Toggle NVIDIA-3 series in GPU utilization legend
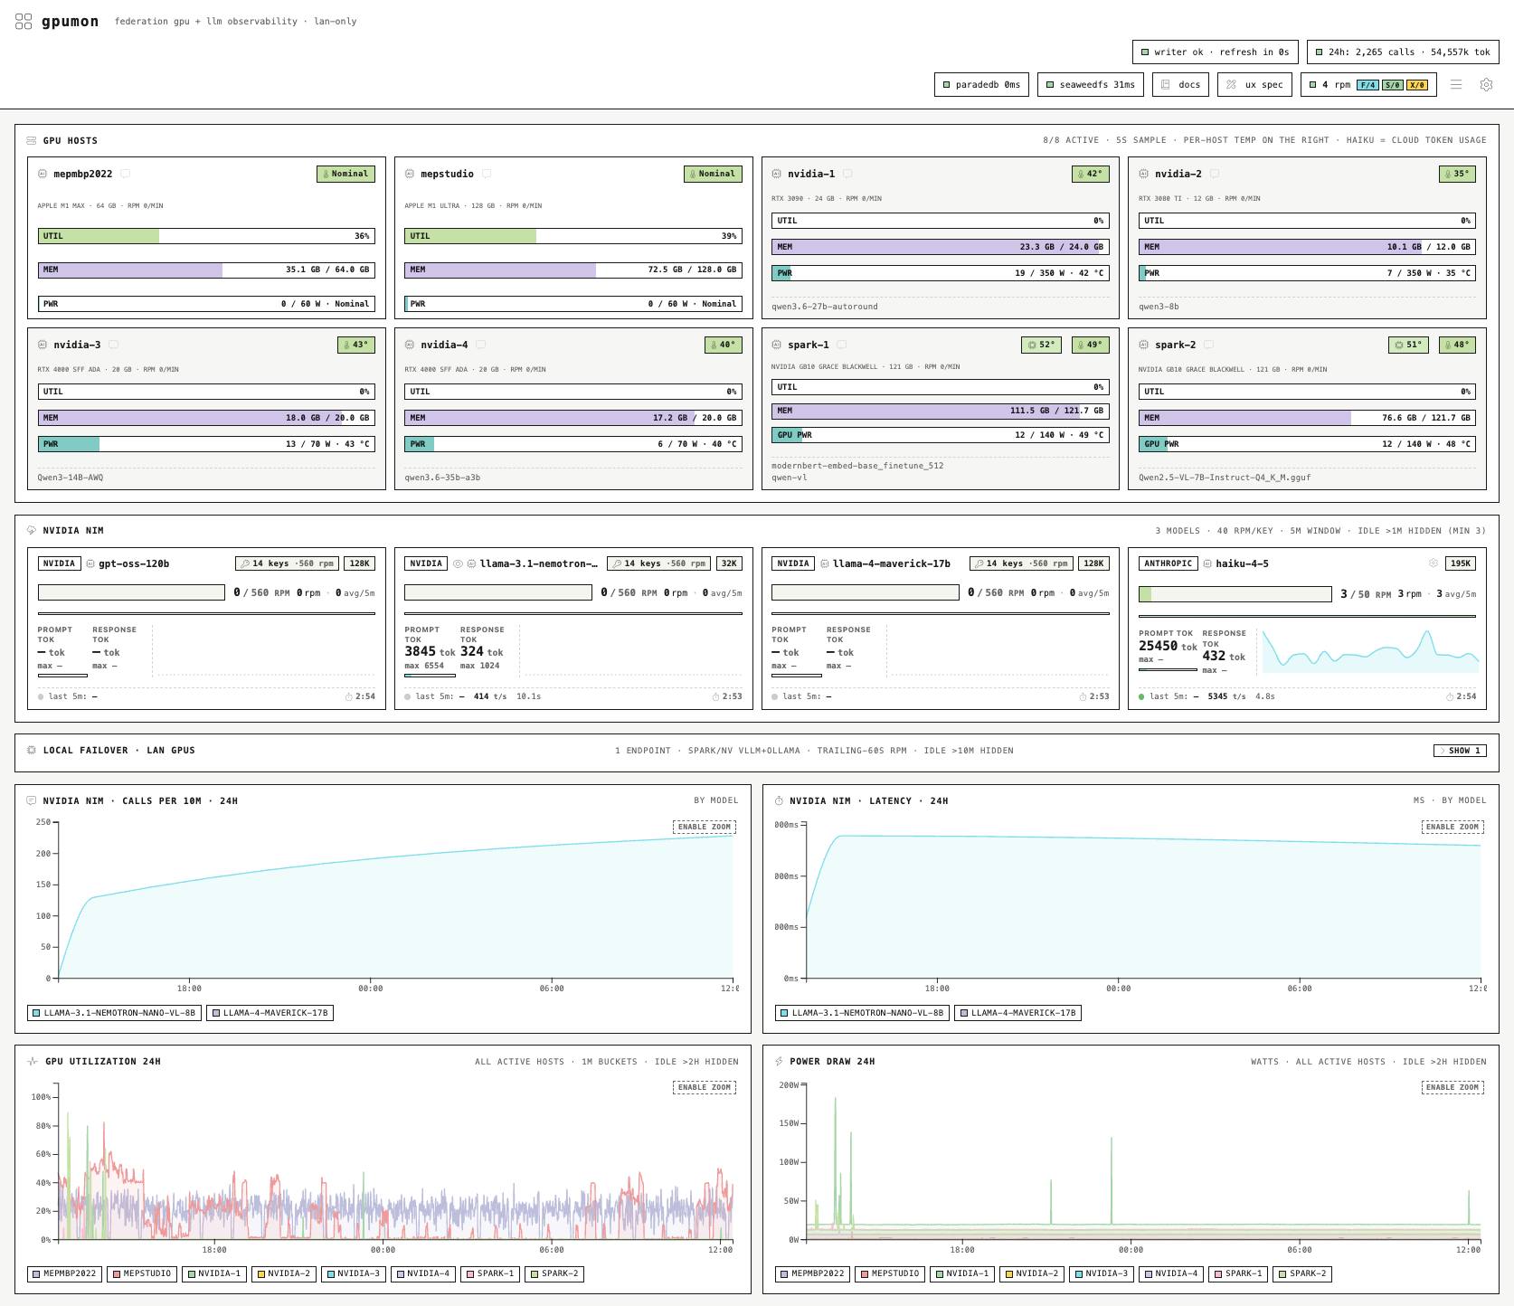 click(x=354, y=1273)
